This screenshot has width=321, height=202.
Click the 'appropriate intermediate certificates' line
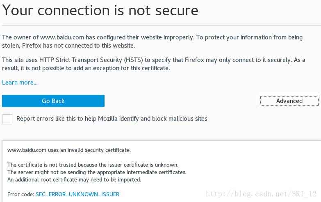click(97, 172)
